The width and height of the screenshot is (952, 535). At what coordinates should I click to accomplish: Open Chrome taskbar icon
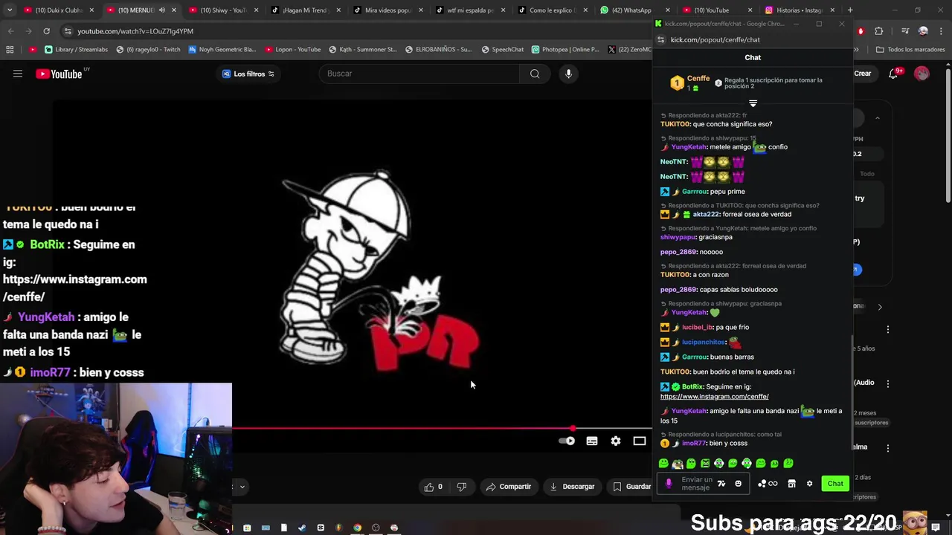[357, 528]
